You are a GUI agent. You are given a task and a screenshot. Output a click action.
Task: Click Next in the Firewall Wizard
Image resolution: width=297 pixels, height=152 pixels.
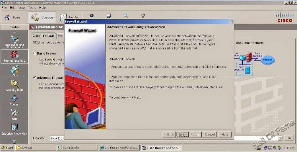coord(182,135)
